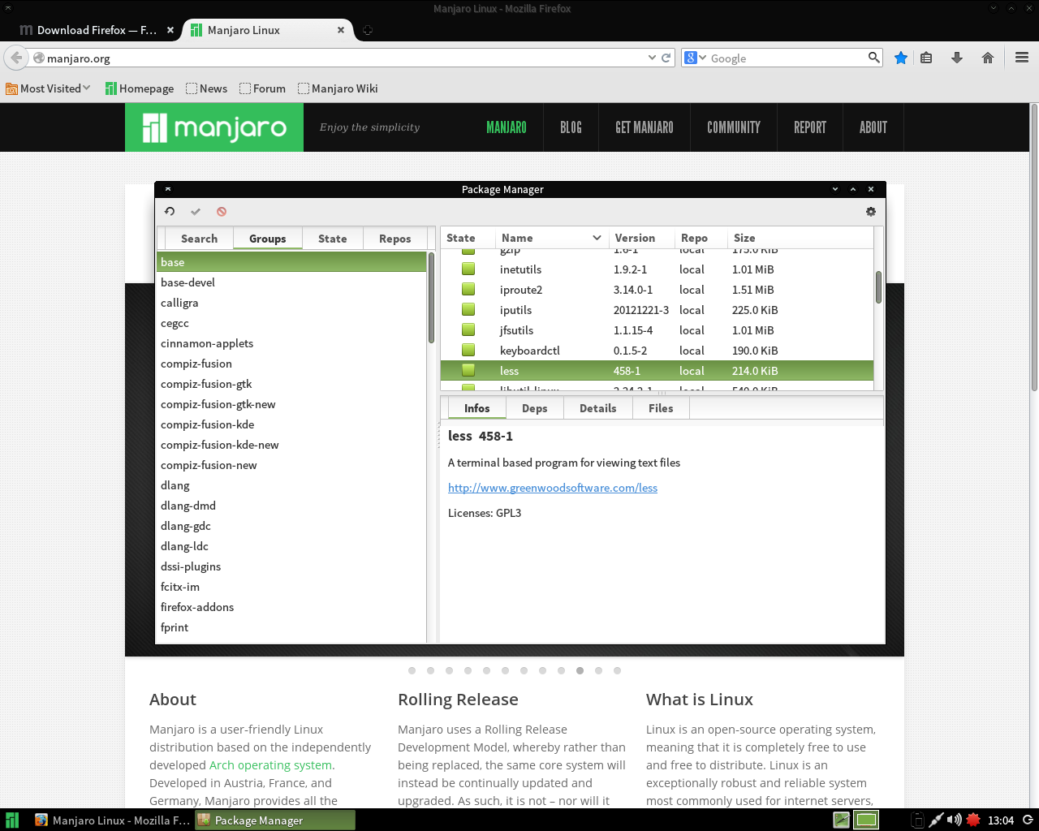
Task: Open the COMMUNITY menu item
Action: point(734,127)
